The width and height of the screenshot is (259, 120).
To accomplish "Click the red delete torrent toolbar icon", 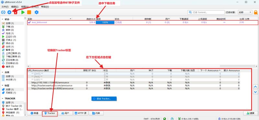I will pyautogui.click(x=16, y=12).
